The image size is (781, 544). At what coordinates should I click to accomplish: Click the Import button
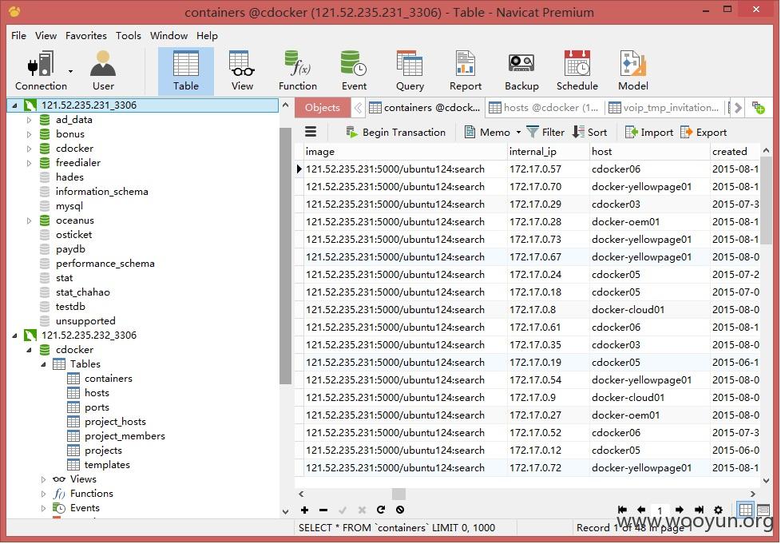click(x=649, y=132)
